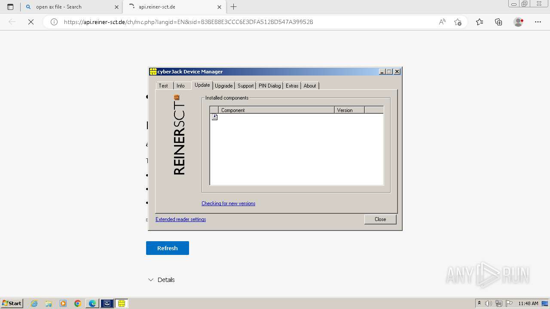
Task: Open the PIN Dialog tab
Action: click(x=269, y=86)
